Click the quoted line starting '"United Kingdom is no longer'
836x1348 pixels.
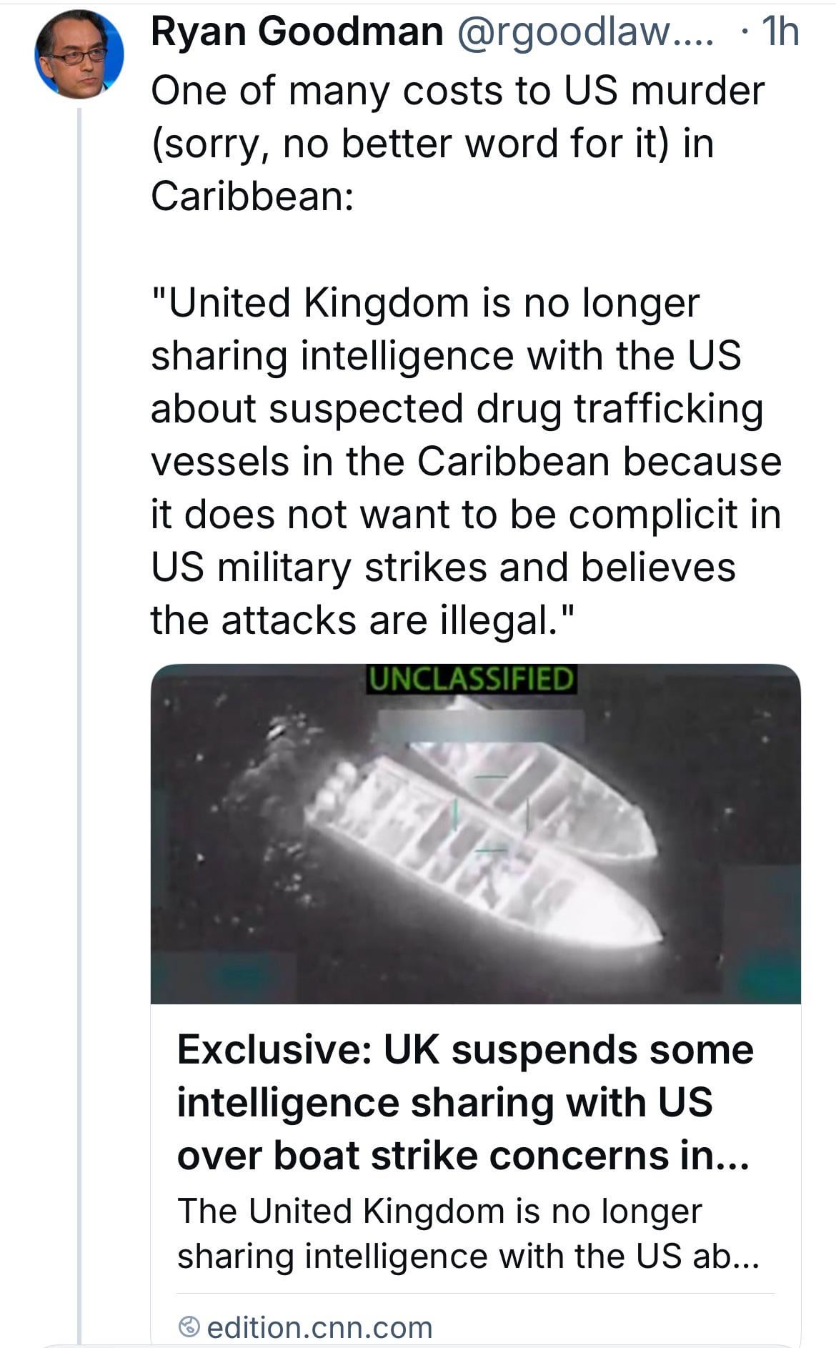point(425,302)
